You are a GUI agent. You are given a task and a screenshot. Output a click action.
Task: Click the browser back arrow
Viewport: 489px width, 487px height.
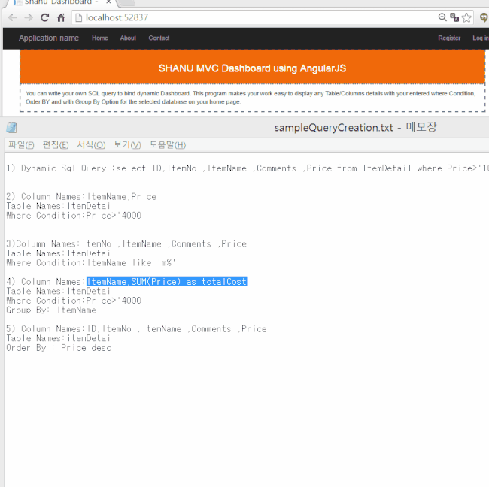[x=13, y=17]
